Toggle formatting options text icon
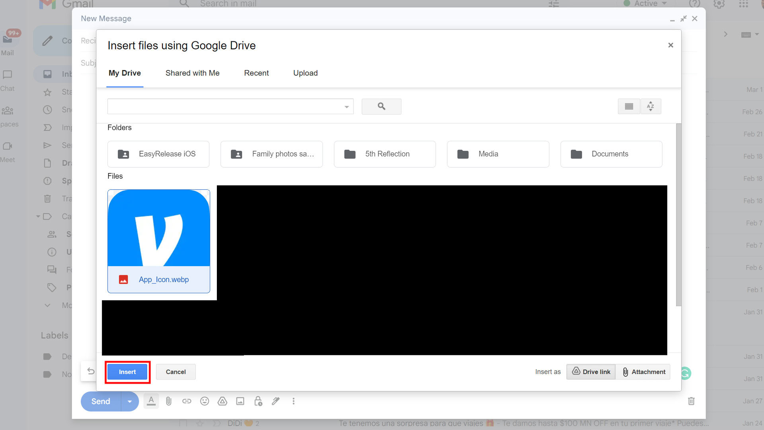764x430 pixels. coord(151,401)
